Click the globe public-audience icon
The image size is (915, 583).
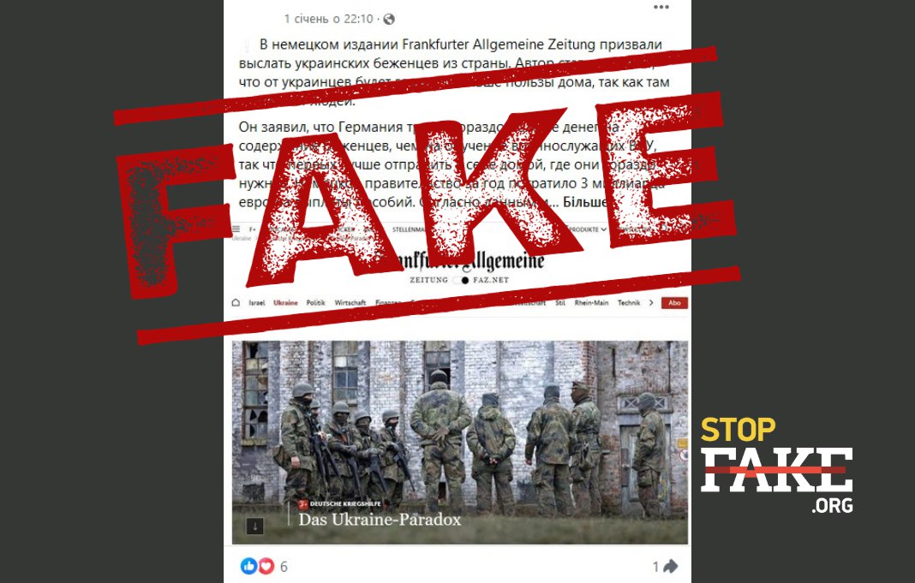389,19
